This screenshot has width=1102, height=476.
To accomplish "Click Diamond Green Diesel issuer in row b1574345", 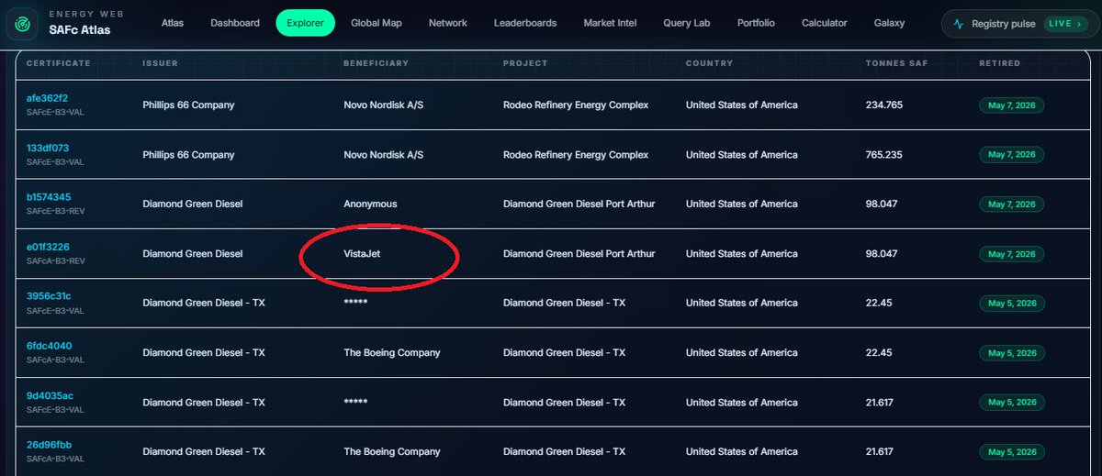I will pyautogui.click(x=193, y=205).
